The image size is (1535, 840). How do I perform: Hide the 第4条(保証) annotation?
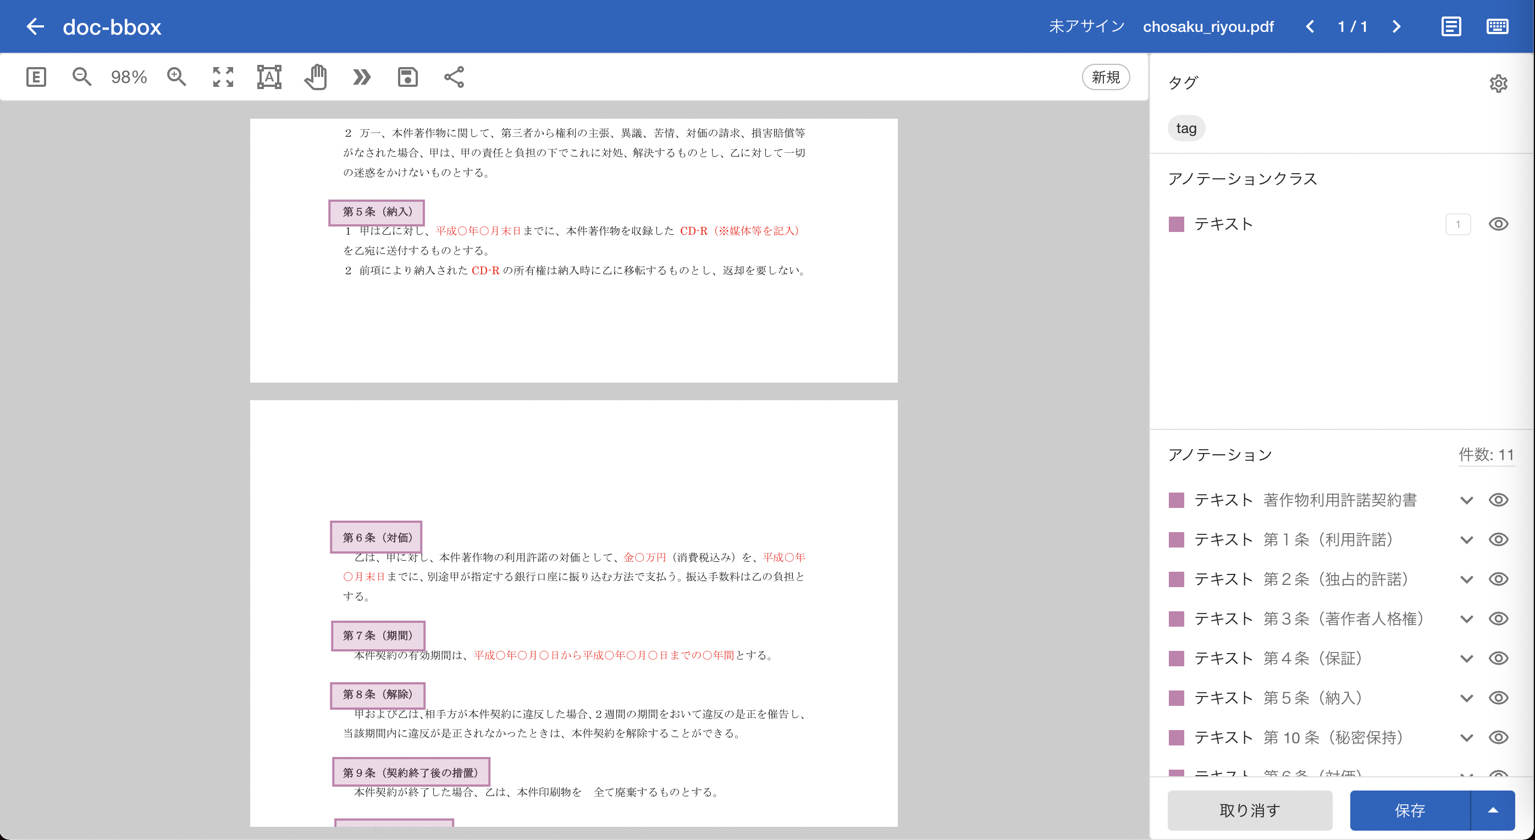tap(1498, 658)
